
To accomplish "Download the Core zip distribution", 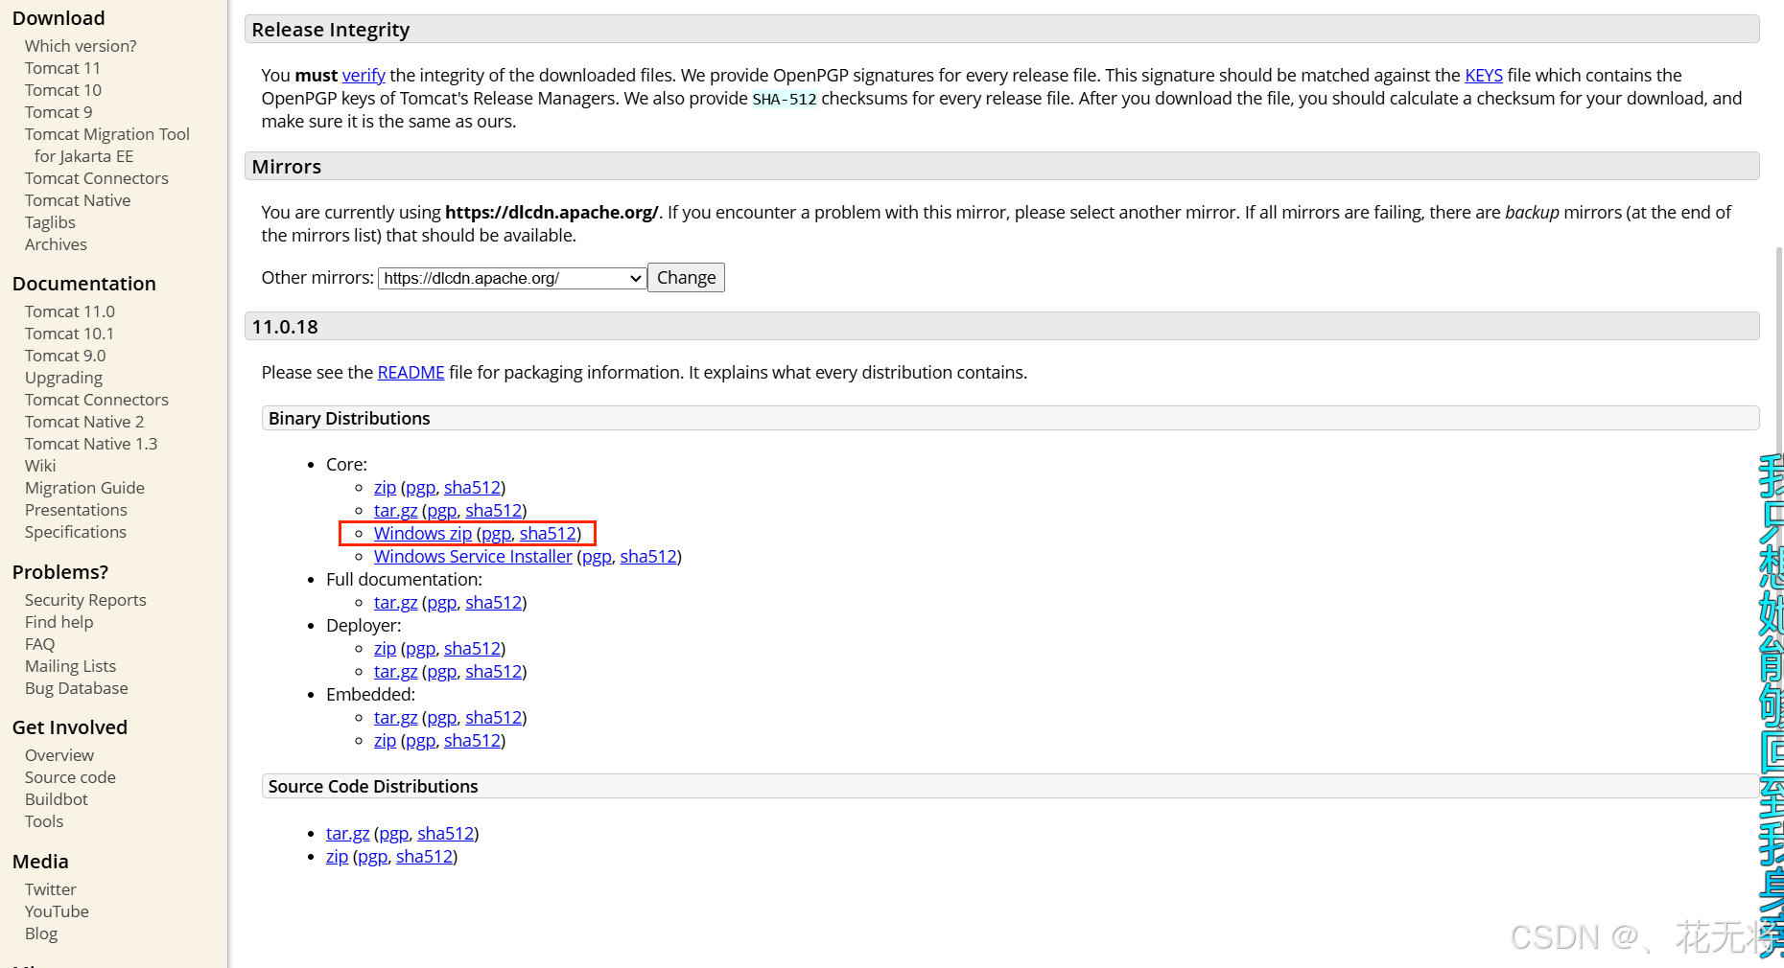I will [x=385, y=487].
